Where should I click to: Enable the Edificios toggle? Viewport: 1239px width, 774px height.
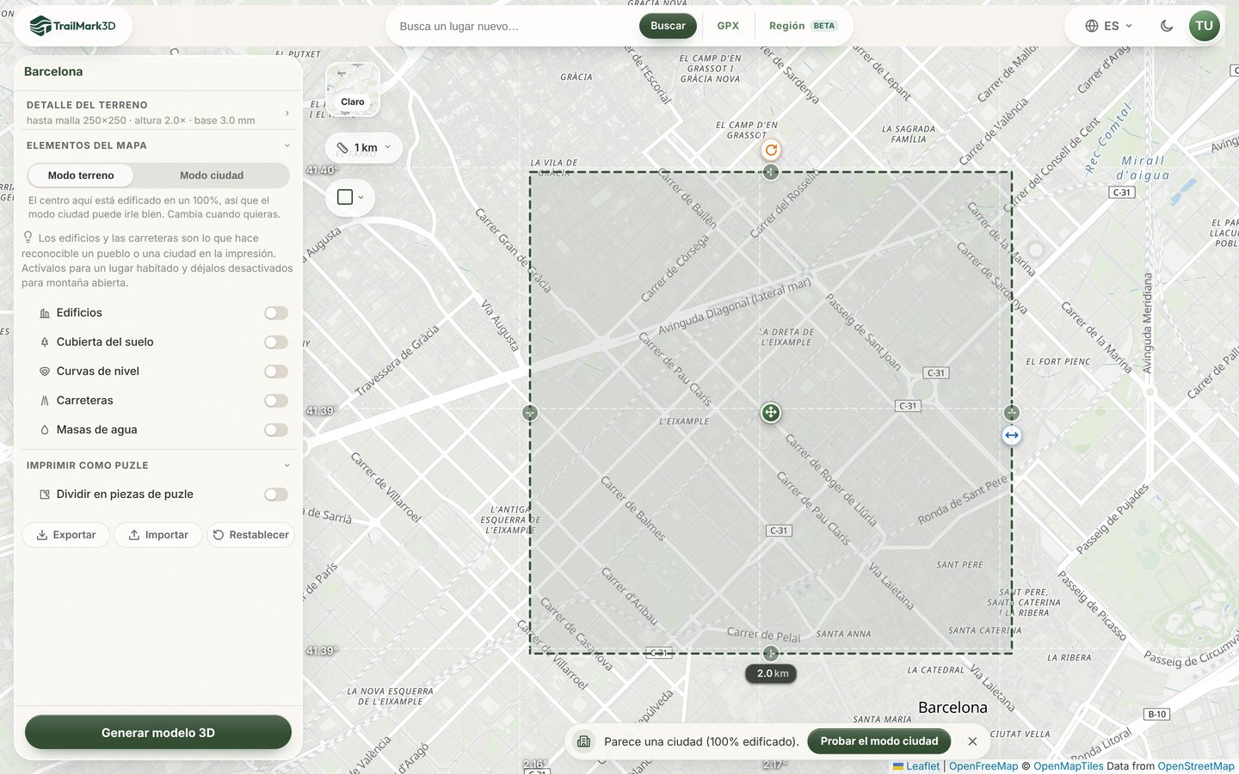pyautogui.click(x=276, y=313)
